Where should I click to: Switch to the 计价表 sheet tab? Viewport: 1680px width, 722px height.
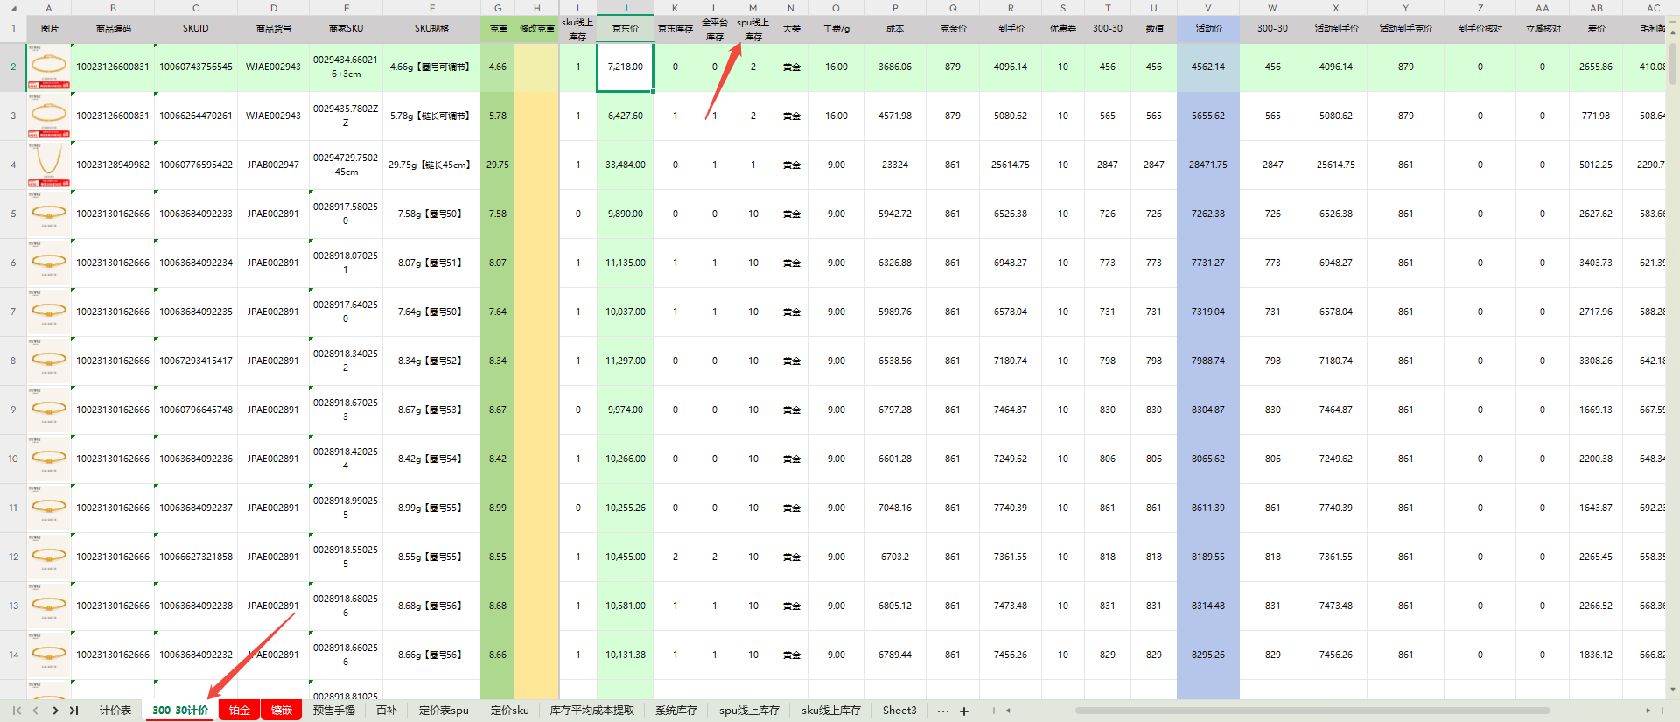coord(115,711)
